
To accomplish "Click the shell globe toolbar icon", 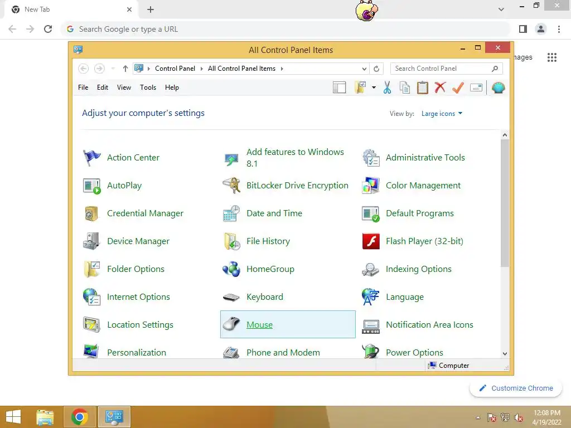I will click(498, 87).
